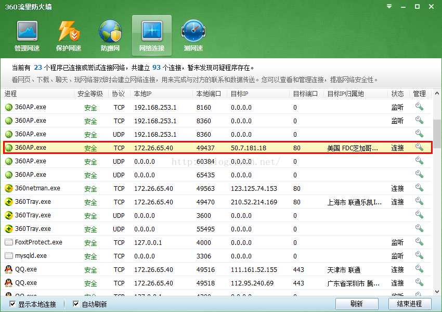This screenshot has width=442, height=312.
Task: Click local port 3306 cell
Action: click(203, 256)
